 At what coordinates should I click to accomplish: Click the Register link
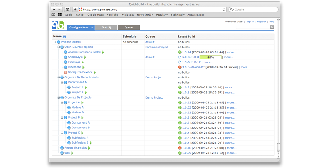(261, 22)
